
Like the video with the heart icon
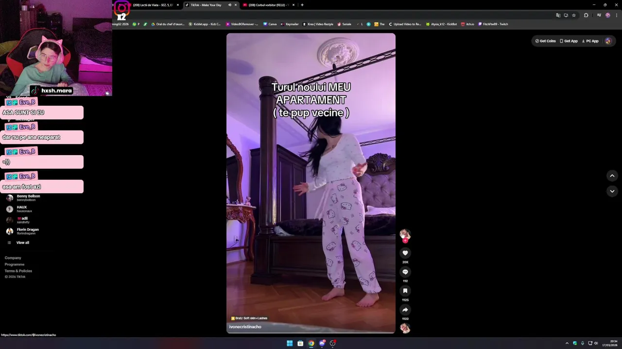405,253
